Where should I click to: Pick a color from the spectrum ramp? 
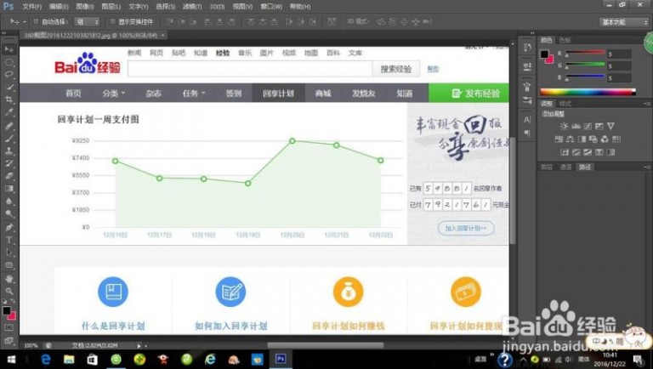588,92
